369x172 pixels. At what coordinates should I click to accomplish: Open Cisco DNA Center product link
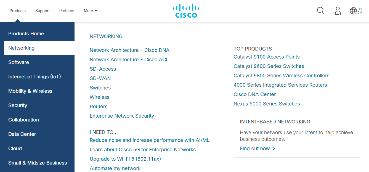tap(254, 94)
